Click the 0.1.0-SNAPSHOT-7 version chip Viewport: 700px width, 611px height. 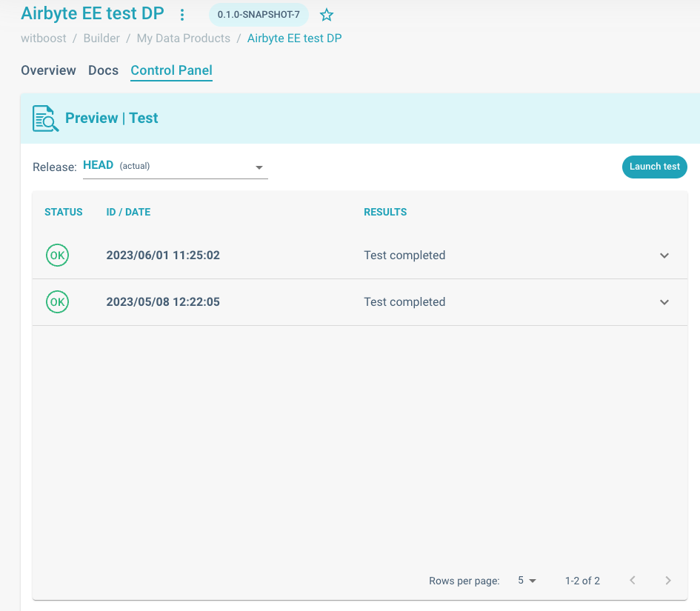click(x=259, y=15)
